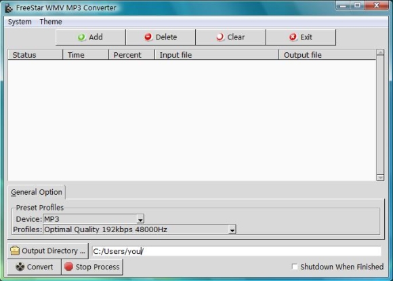Click the file list scrollbar down arrow

[x=380, y=178]
